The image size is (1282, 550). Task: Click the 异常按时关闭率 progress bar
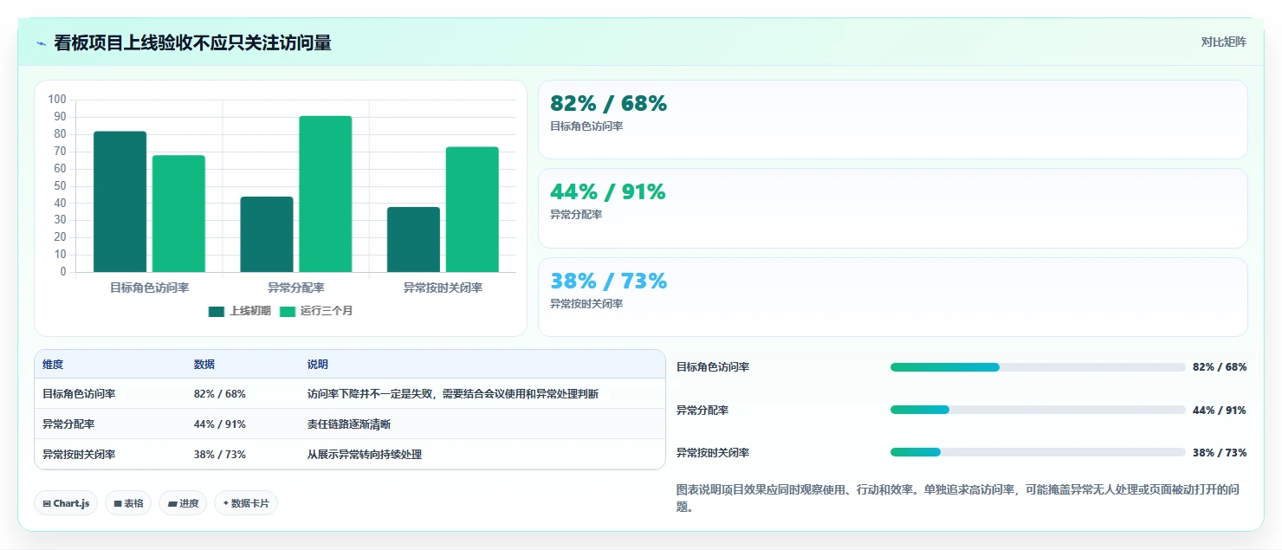(x=1038, y=452)
